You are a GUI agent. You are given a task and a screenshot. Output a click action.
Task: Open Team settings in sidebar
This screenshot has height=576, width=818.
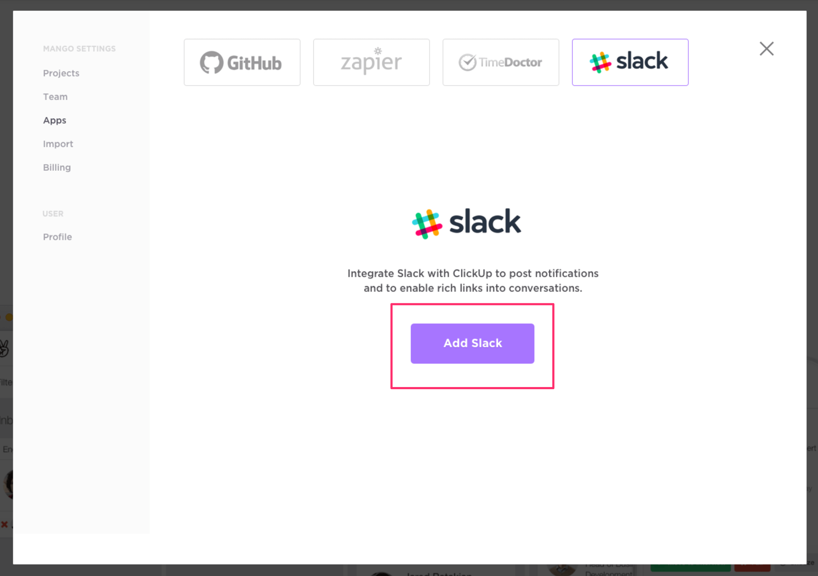55,97
